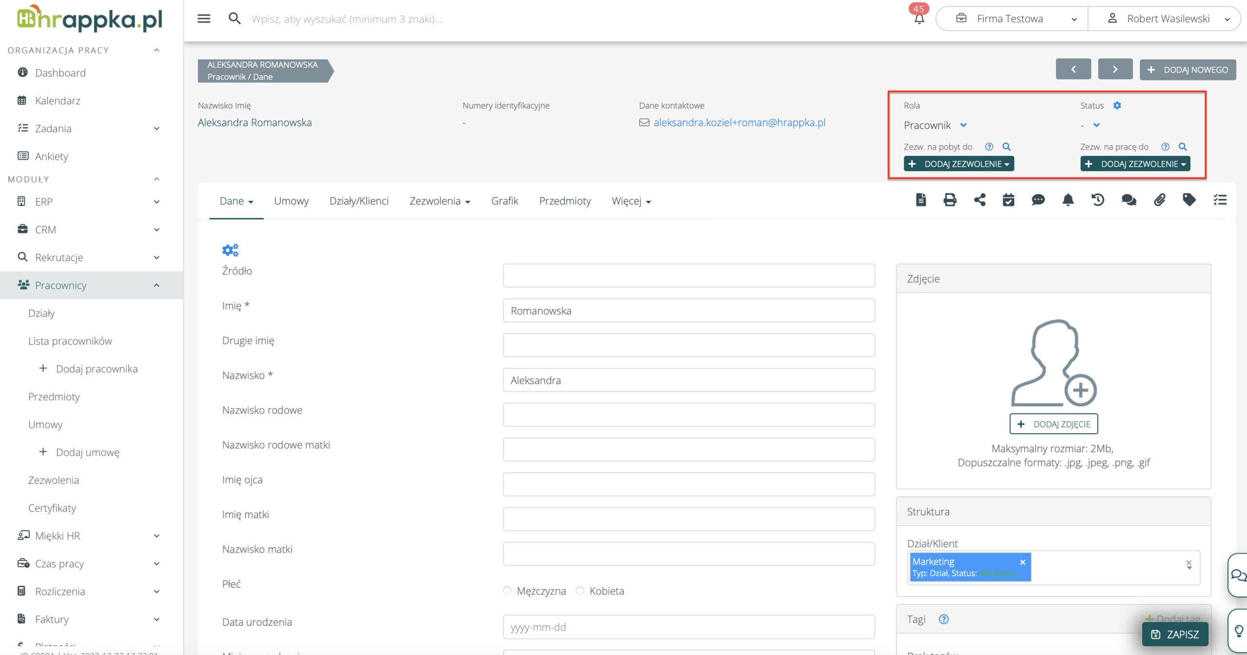The height and width of the screenshot is (655, 1247).
Task: Select the Kobieta radio button
Action: pyautogui.click(x=580, y=591)
